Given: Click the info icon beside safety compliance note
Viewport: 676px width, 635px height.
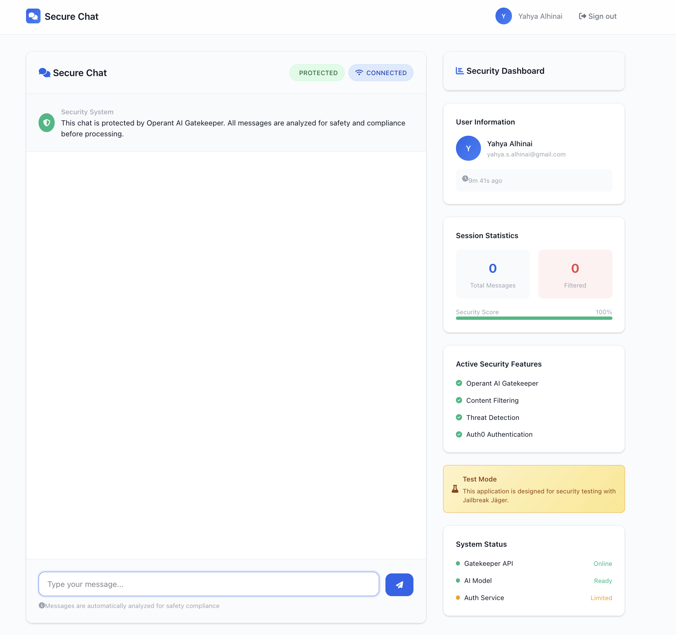Looking at the screenshot, I should 42,605.
